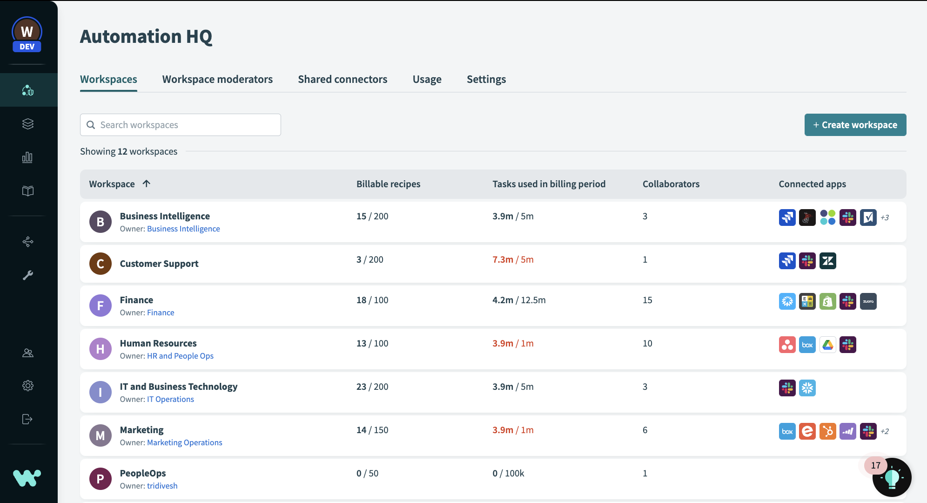Open the projects stack icon in sidebar
Image resolution: width=927 pixels, height=503 pixels.
(28, 124)
